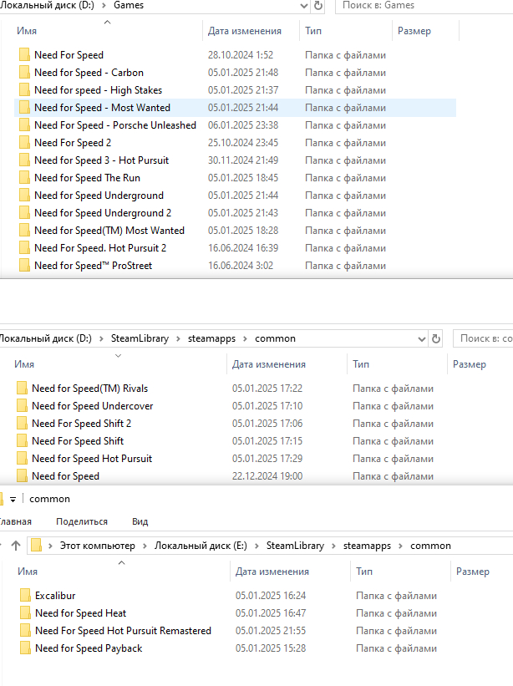Click the folder icon of Need For Speed 2
Viewport: 513px width, 686px height.
click(24, 142)
